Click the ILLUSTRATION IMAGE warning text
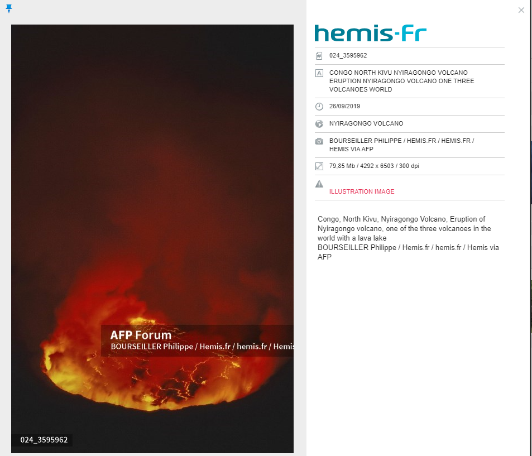The height and width of the screenshot is (456, 532). (x=362, y=191)
